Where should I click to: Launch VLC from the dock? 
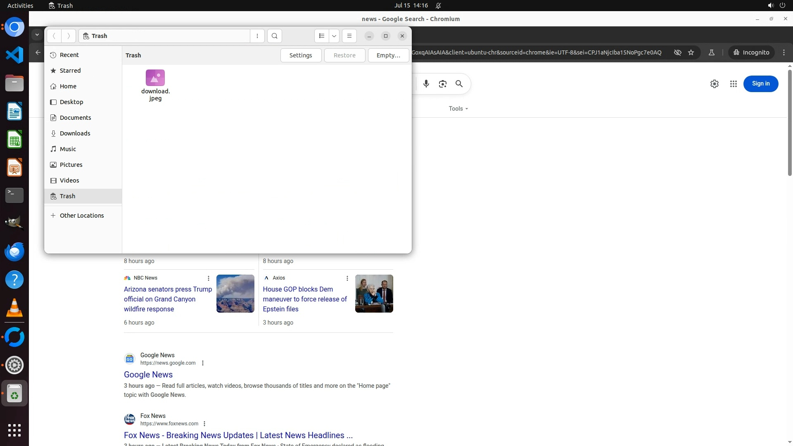[14, 308]
